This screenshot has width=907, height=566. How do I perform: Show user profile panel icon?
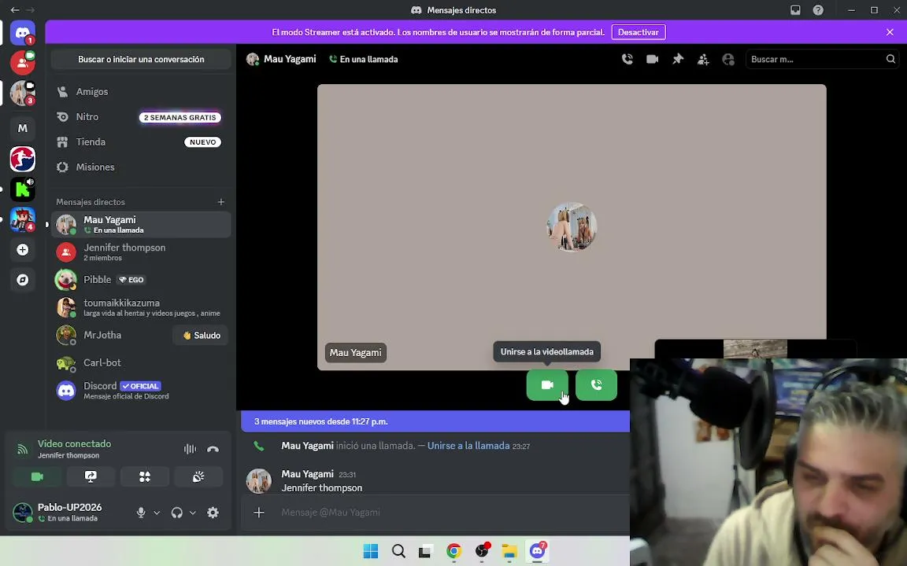[728, 59]
